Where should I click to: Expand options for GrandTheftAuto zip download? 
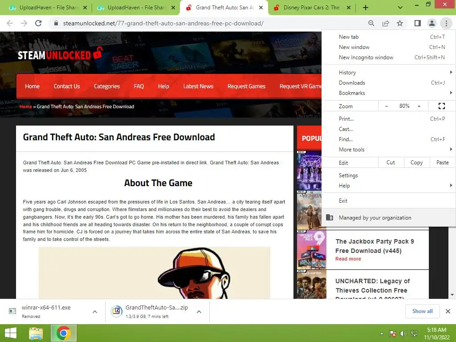(x=199, y=311)
